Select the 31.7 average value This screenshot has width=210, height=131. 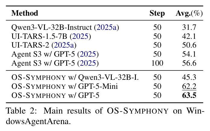coord(189,27)
